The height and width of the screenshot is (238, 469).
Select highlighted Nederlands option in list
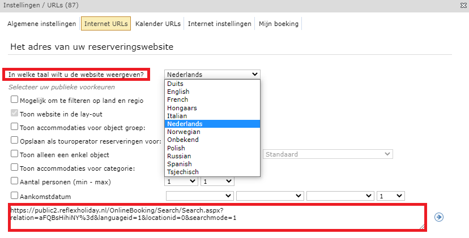click(x=212, y=124)
